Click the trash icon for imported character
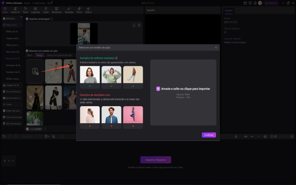Viewport: 296px width, 185px height. click(x=139, y=25)
